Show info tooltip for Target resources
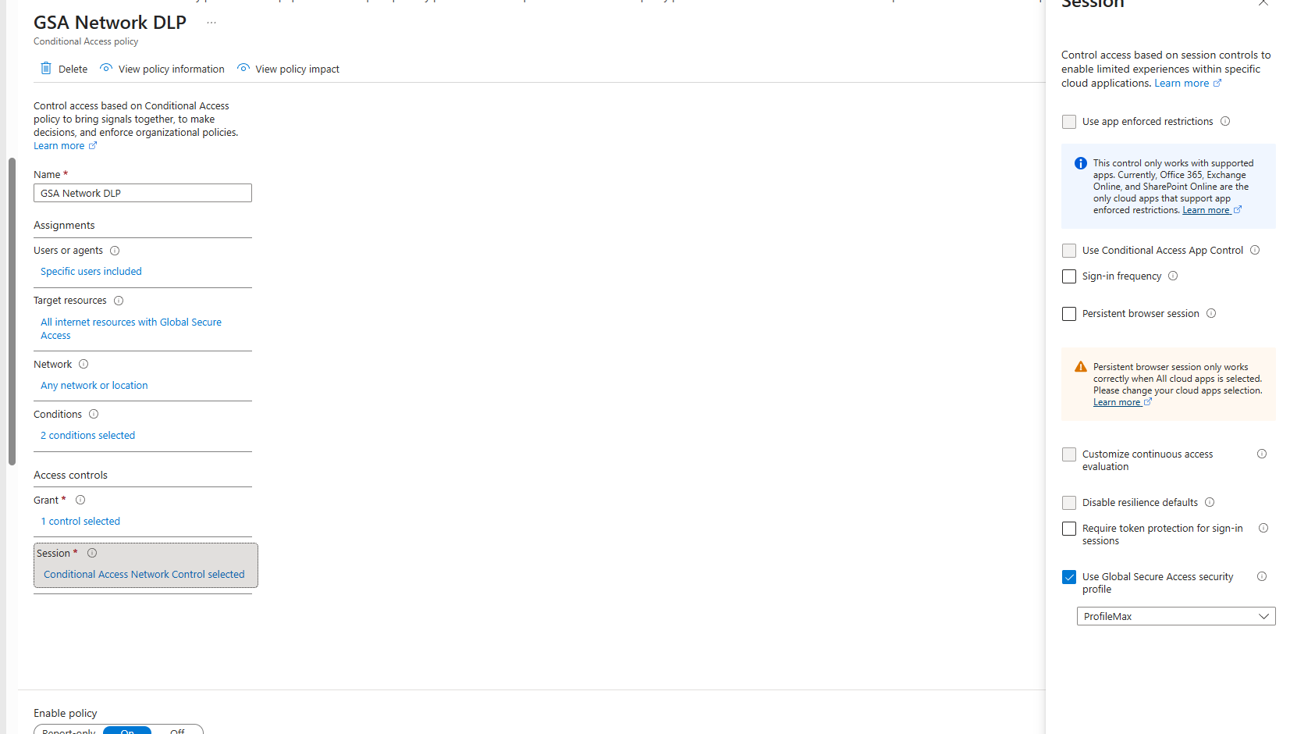Viewport: 1290px width, 734px height. click(x=119, y=301)
